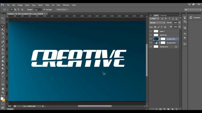Select the Move tool
The height and width of the screenshot is (113, 202).
(3, 18)
